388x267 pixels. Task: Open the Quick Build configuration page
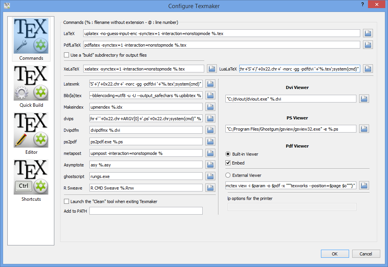[x=31, y=86]
